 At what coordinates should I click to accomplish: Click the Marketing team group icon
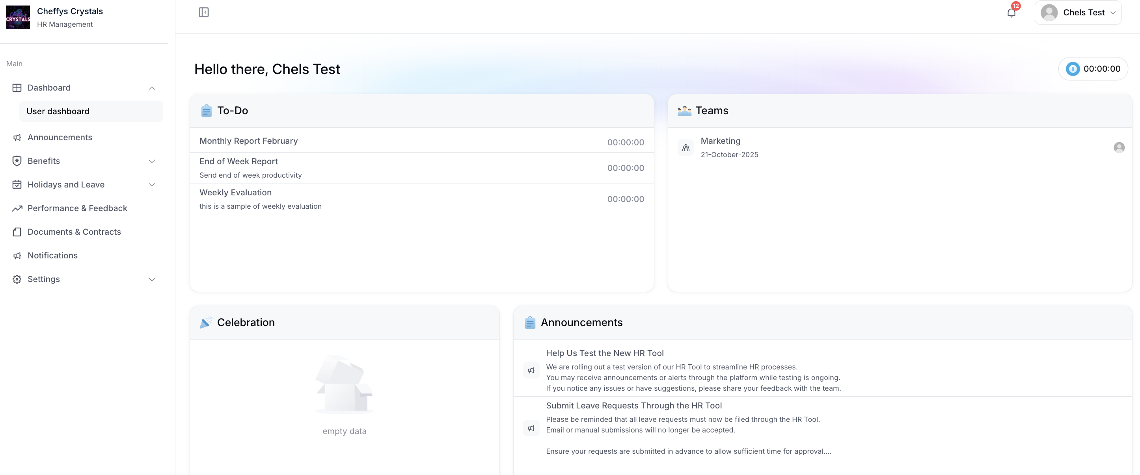(685, 148)
